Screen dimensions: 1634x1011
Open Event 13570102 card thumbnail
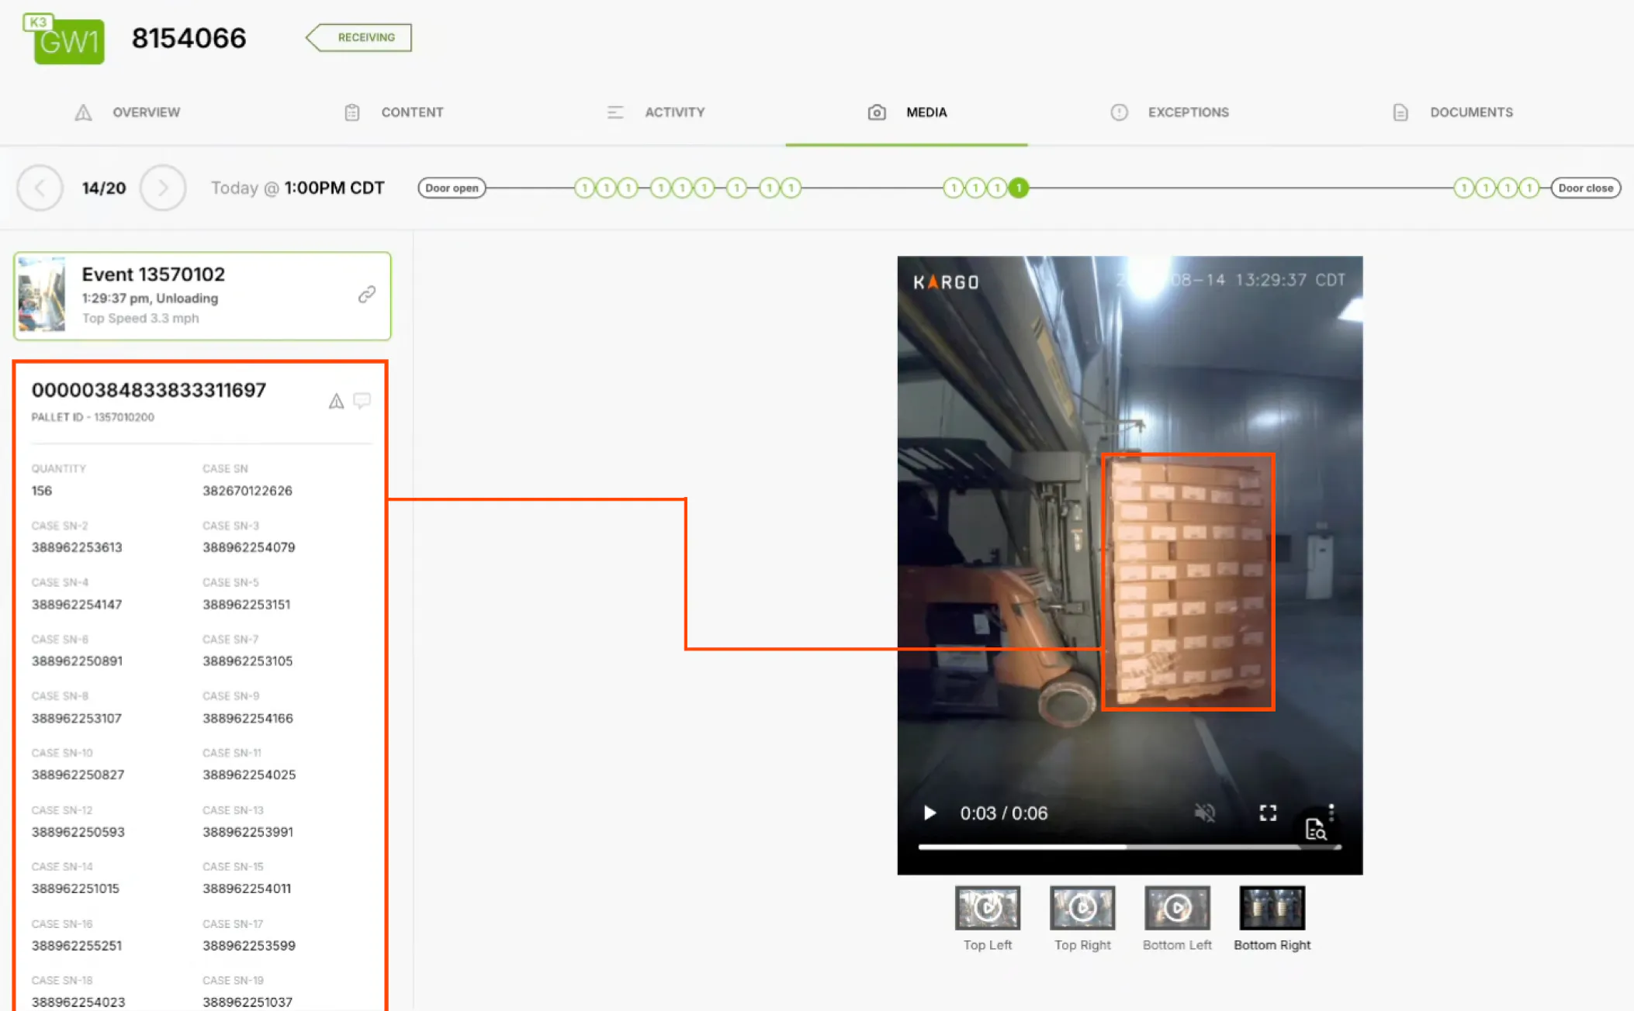click(42, 295)
